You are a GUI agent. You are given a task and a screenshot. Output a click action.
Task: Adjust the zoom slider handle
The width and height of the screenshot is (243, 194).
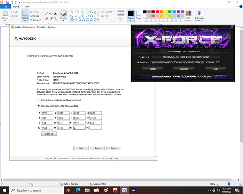coord(229,184)
